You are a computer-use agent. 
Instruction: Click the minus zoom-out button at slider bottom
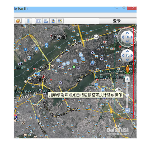[127, 110]
